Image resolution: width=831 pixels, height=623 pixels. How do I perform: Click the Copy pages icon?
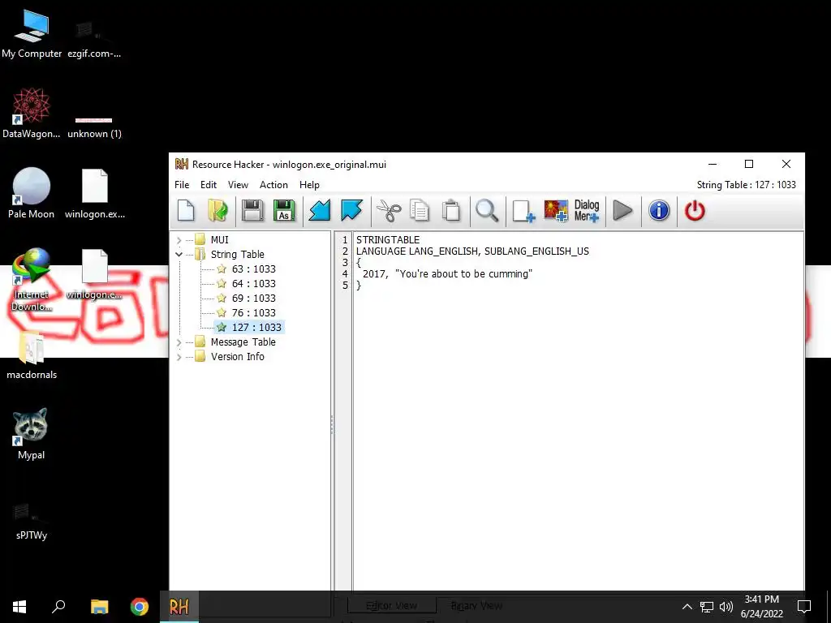coord(420,210)
